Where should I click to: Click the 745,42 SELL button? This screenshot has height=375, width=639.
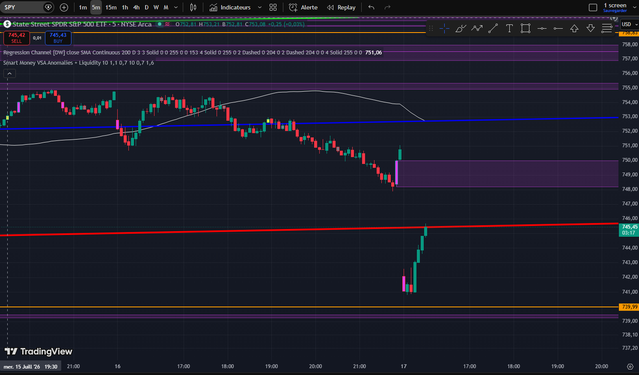[17, 37]
